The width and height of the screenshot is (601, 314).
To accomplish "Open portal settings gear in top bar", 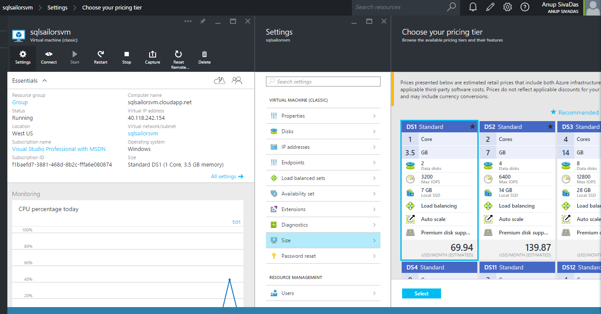I will click(x=508, y=7).
